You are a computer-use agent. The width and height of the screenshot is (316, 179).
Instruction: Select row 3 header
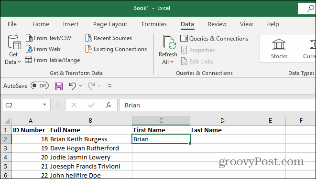6,148
